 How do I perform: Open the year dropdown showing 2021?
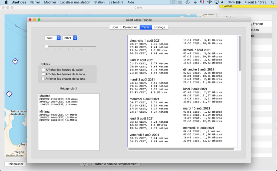coord(70,38)
